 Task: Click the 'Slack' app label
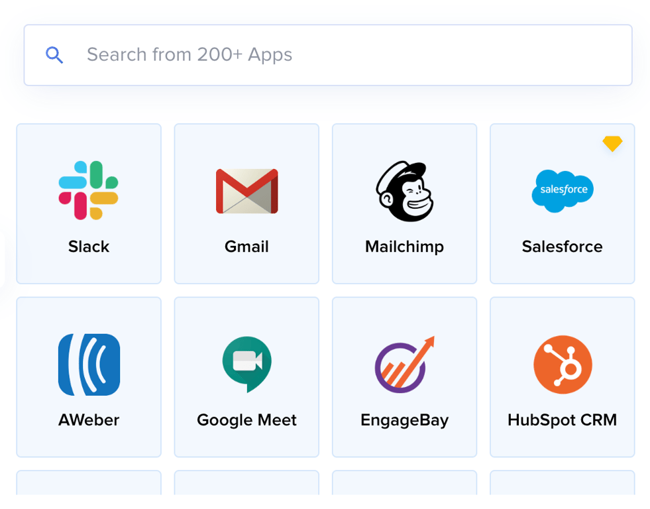coord(89,247)
